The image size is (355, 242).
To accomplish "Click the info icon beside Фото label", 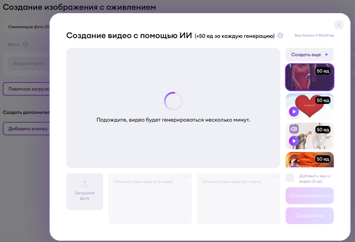I will [25, 45].
